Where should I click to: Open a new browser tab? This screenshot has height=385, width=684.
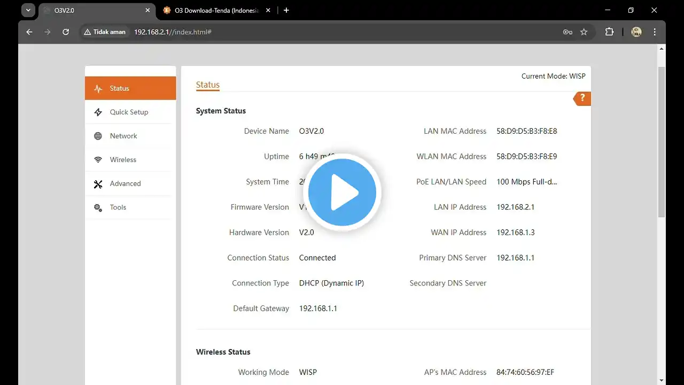click(286, 10)
